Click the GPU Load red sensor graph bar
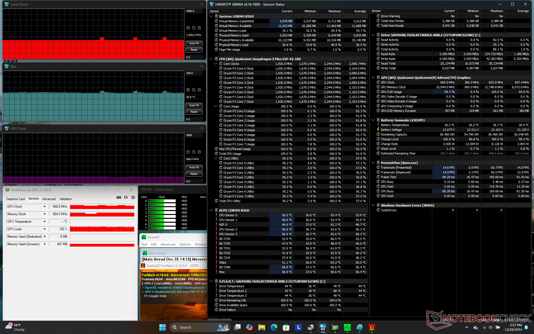Screen dimensions: 534x334 tap(102, 229)
